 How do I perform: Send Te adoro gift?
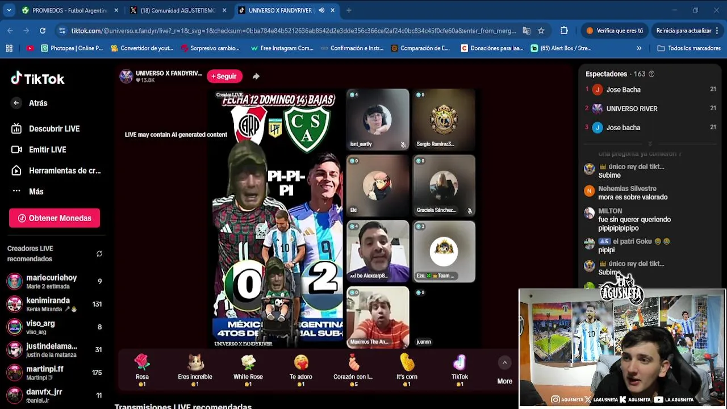(301, 370)
